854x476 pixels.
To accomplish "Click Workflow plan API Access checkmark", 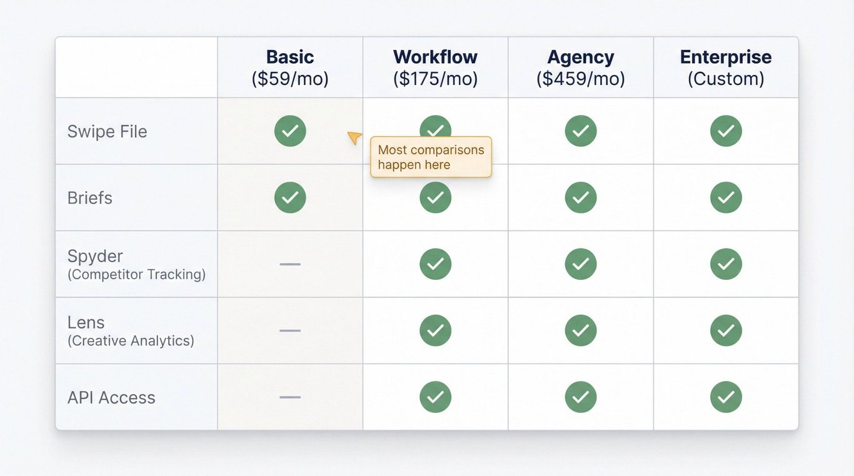I will click(435, 397).
